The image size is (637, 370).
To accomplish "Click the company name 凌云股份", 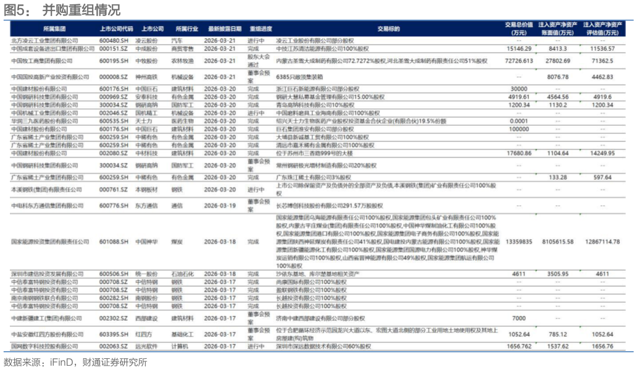I will (x=147, y=41).
